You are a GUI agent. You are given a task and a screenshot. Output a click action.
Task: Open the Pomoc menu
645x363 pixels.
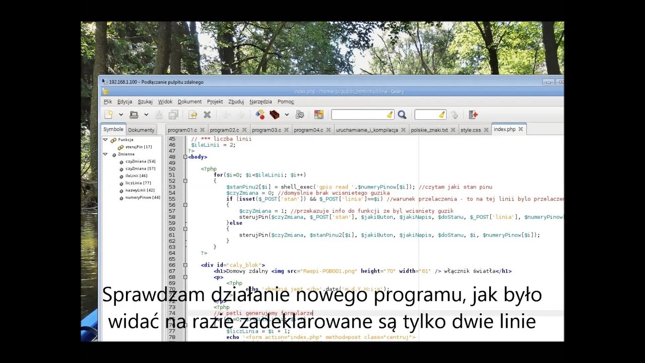(286, 102)
